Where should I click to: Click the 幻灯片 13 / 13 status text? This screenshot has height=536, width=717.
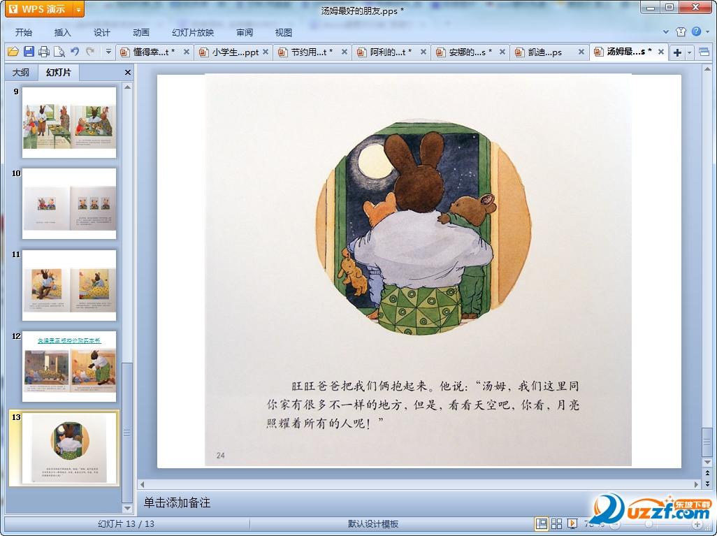[x=126, y=524]
